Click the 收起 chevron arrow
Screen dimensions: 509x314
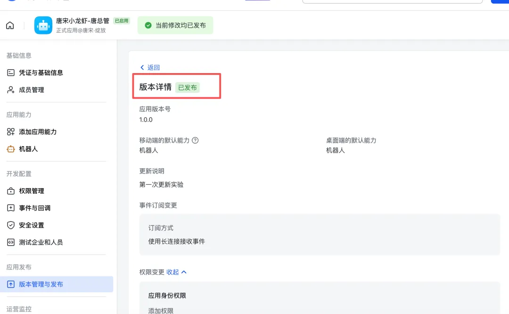pyautogui.click(x=184, y=272)
